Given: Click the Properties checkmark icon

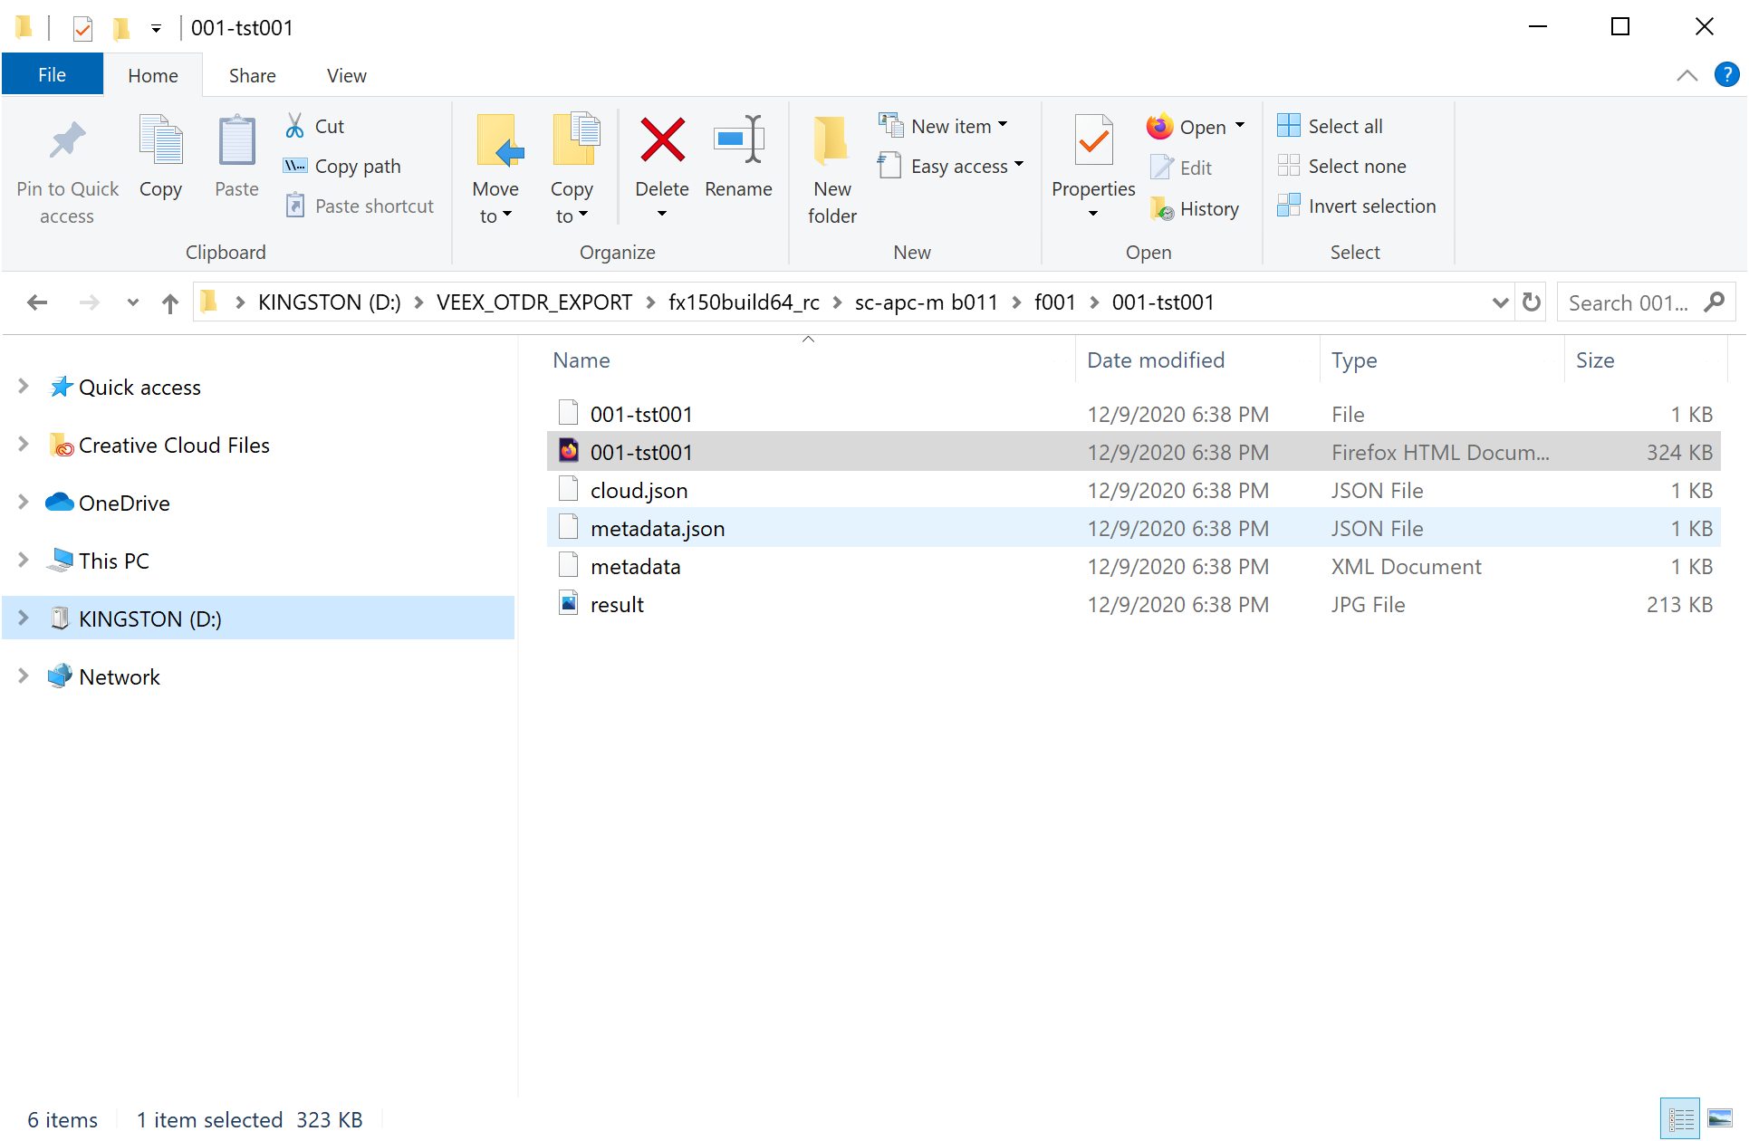Looking at the screenshot, I should [1093, 141].
